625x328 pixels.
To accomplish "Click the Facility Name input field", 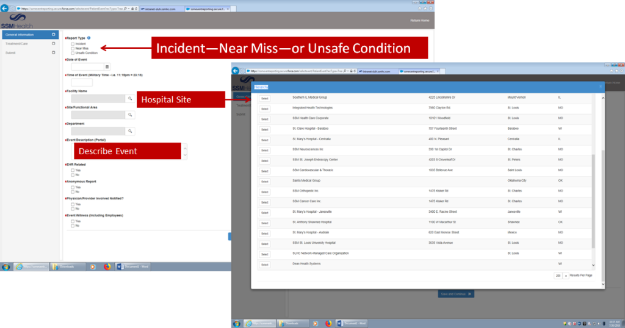I will tap(98, 99).
